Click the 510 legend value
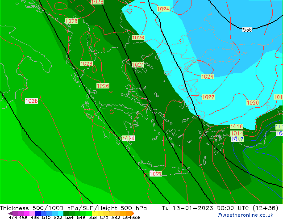This screenshot has width=283, height=219. click(46, 217)
